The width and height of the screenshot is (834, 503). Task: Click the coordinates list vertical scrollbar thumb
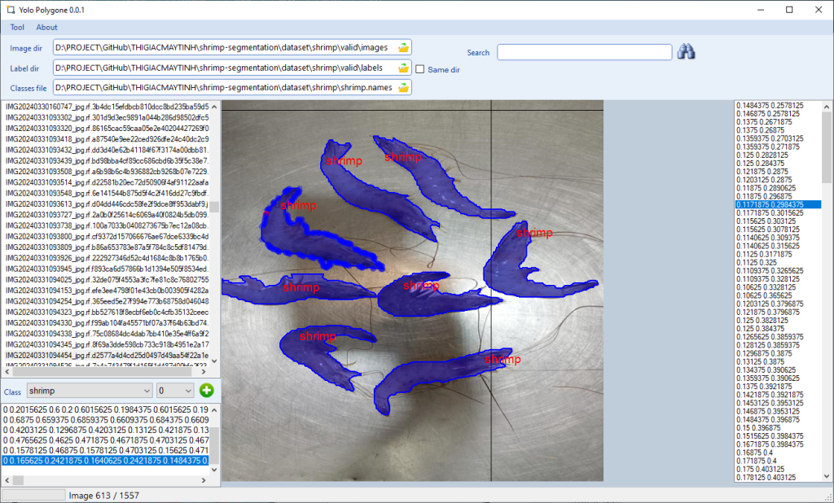826,147
